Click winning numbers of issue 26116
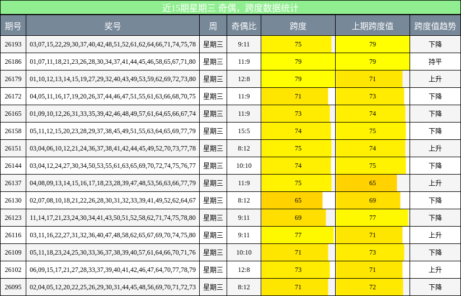This screenshot has height=296, width=461. point(112,235)
